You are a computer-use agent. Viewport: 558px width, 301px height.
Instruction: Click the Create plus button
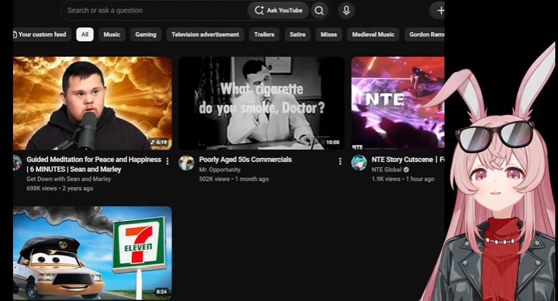(x=438, y=11)
